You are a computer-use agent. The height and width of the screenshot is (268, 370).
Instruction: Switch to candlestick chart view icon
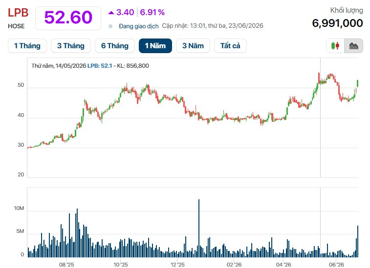(x=335, y=46)
